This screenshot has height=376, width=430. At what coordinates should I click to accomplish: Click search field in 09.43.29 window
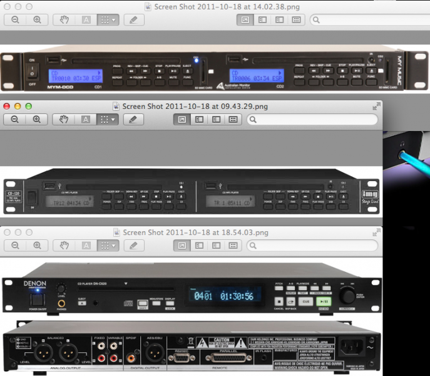click(312, 120)
